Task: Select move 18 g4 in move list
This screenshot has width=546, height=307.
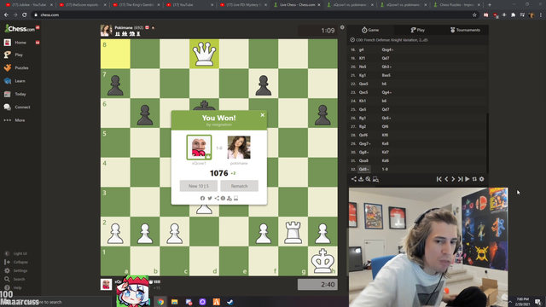Action: point(362,49)
